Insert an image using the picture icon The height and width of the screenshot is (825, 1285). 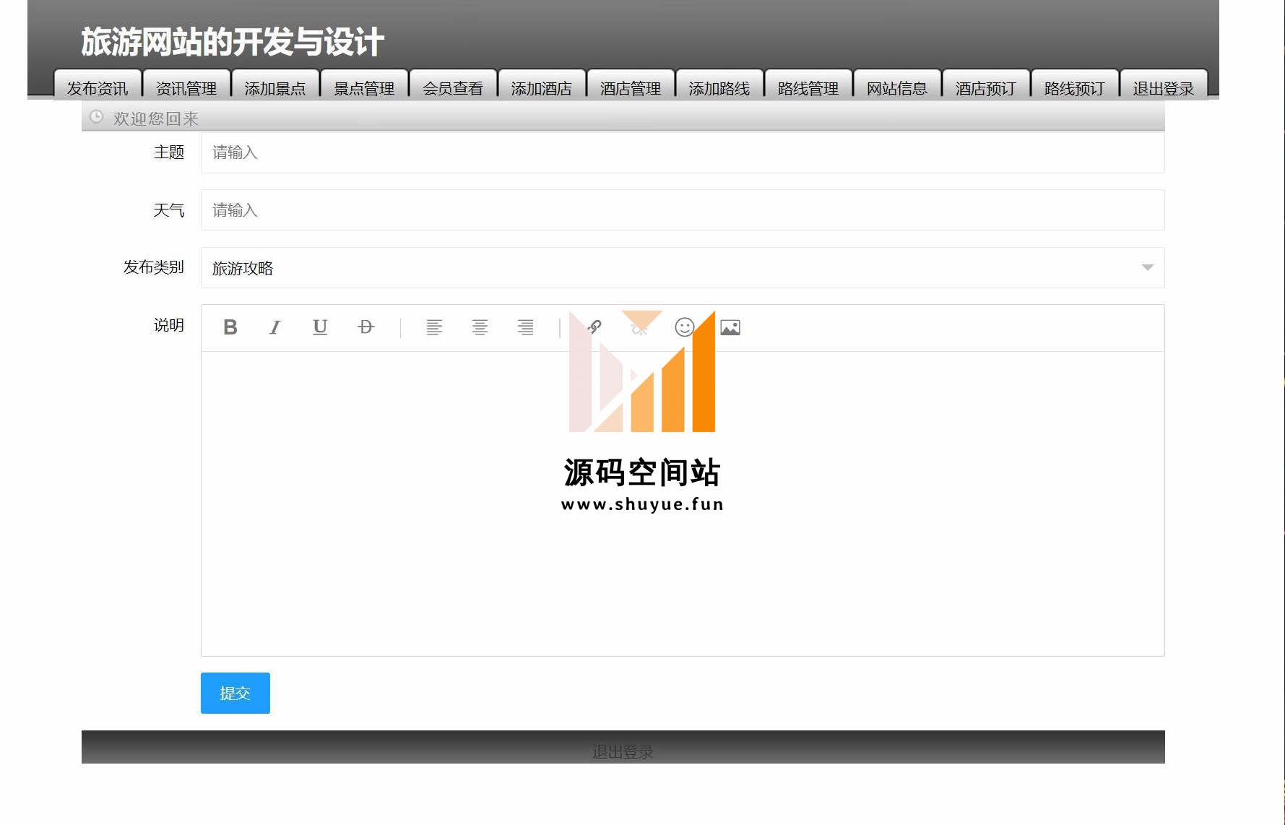click(730, 327)
